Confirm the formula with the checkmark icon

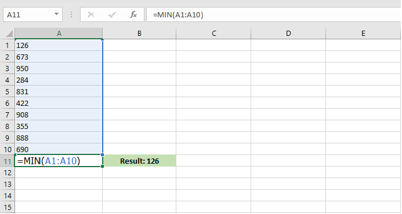(x=112, y=15)
